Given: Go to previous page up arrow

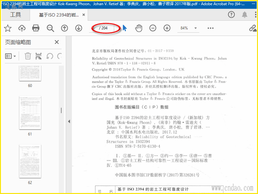Looking at the screenshot, I should pos(64,28).
